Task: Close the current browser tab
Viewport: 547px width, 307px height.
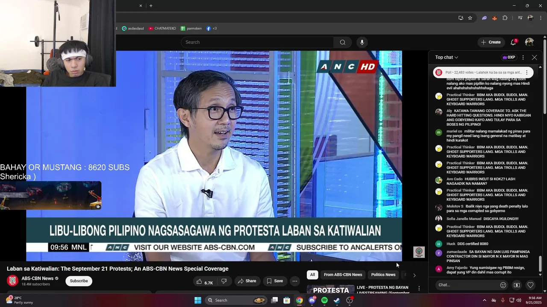Action: click(141, 6)
